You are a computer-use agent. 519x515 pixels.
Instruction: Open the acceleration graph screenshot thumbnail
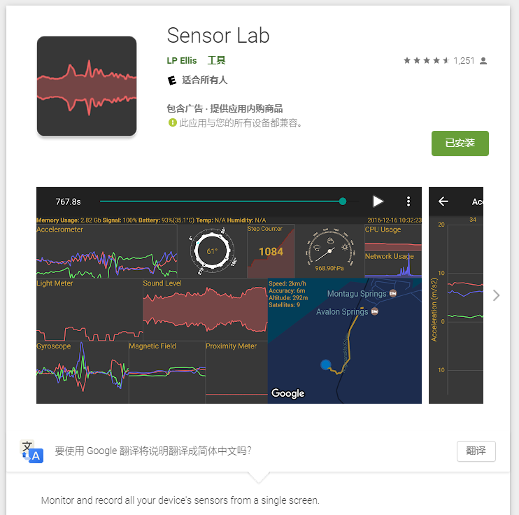click(x=456, y=295)
